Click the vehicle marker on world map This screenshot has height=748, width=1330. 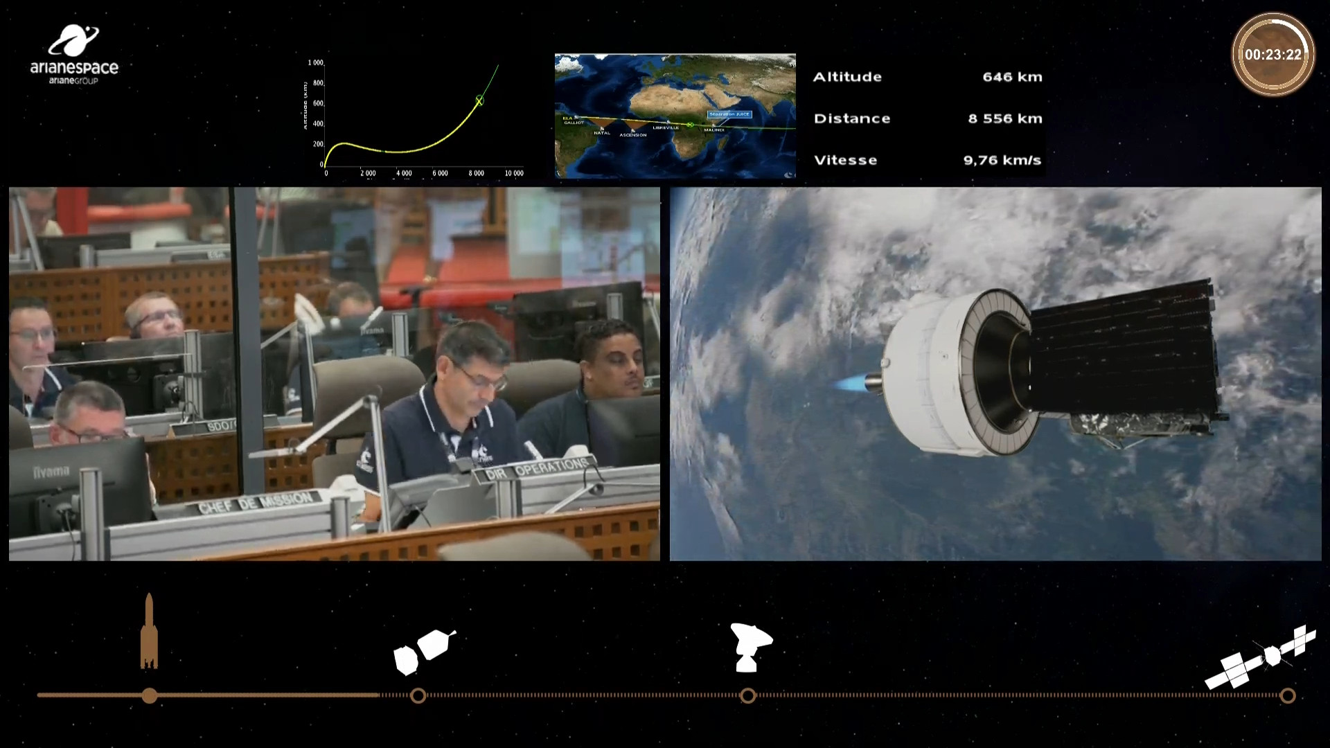point(690,125)
